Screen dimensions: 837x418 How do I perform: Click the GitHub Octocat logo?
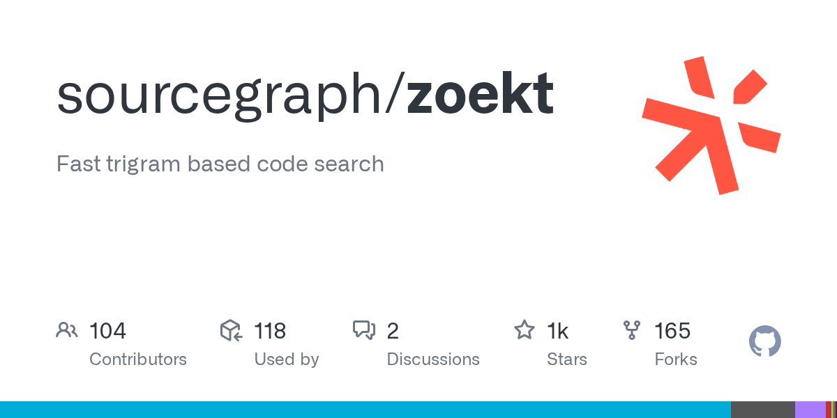pos(764,342)
